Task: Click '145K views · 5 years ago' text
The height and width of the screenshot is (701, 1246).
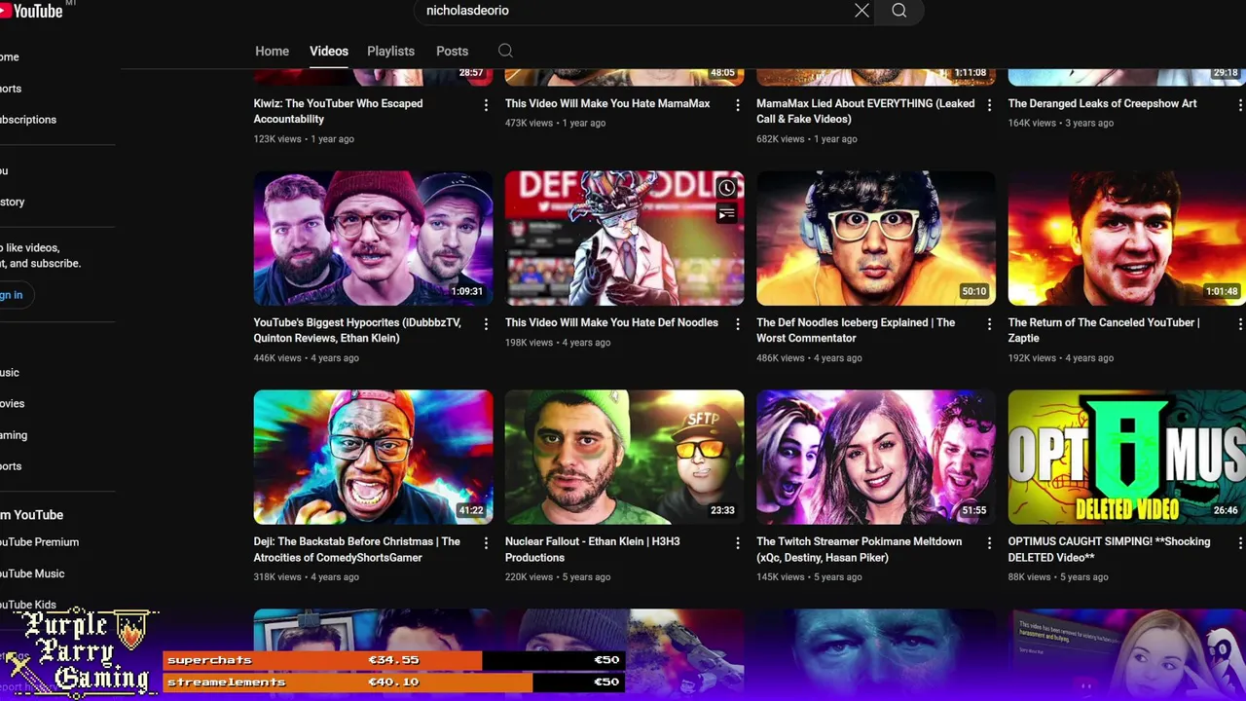Action: tap(809, 577)
